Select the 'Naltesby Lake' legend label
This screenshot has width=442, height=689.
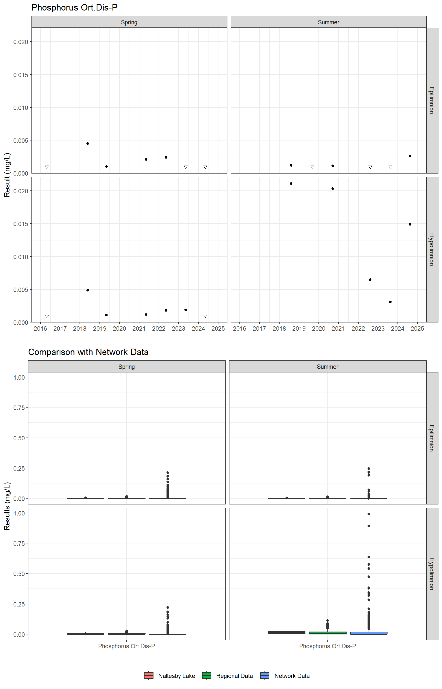tap(176, 676)
